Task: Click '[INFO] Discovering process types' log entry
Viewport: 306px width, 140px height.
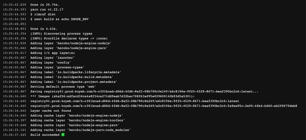Action: pyautogui.click(x=61, y=33)
